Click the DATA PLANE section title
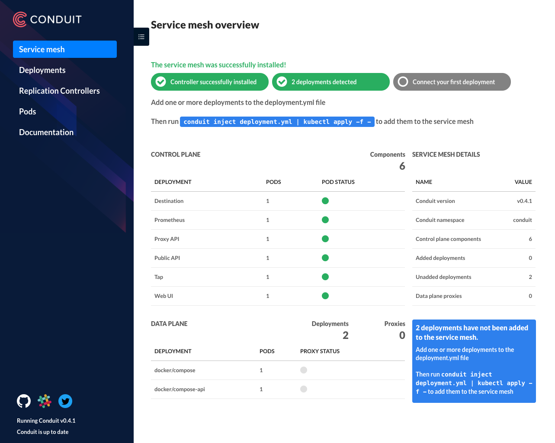Screen dimensions: 555x443 tap(169, 323)
